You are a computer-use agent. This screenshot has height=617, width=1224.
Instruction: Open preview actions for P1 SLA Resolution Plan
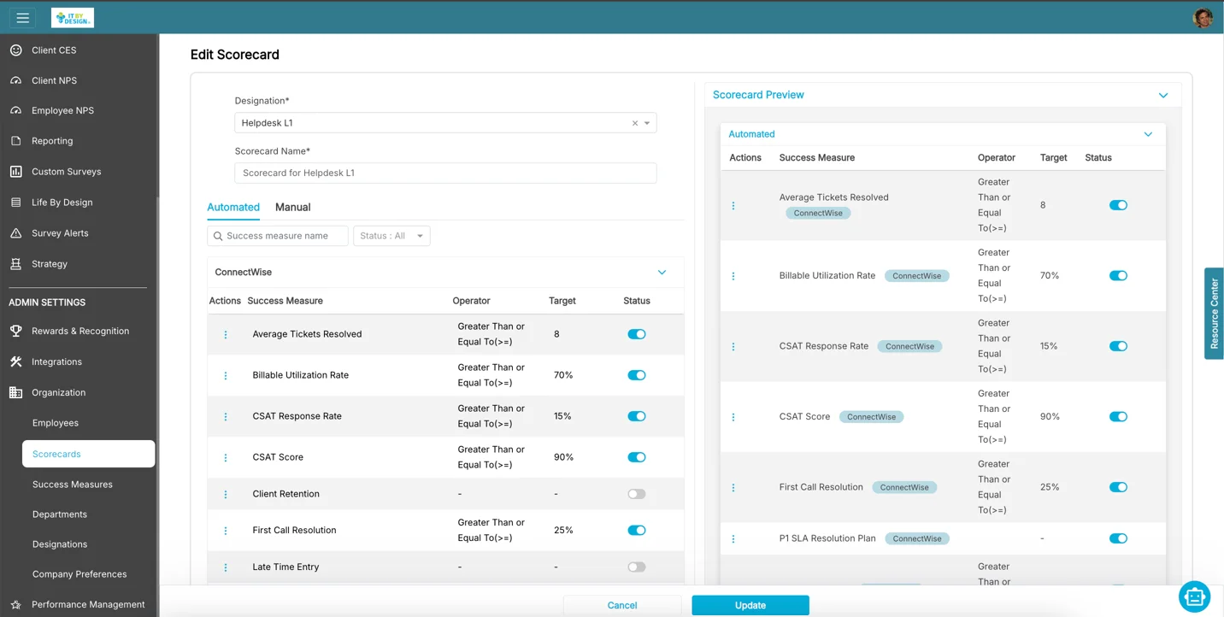(x=733, y=539)
